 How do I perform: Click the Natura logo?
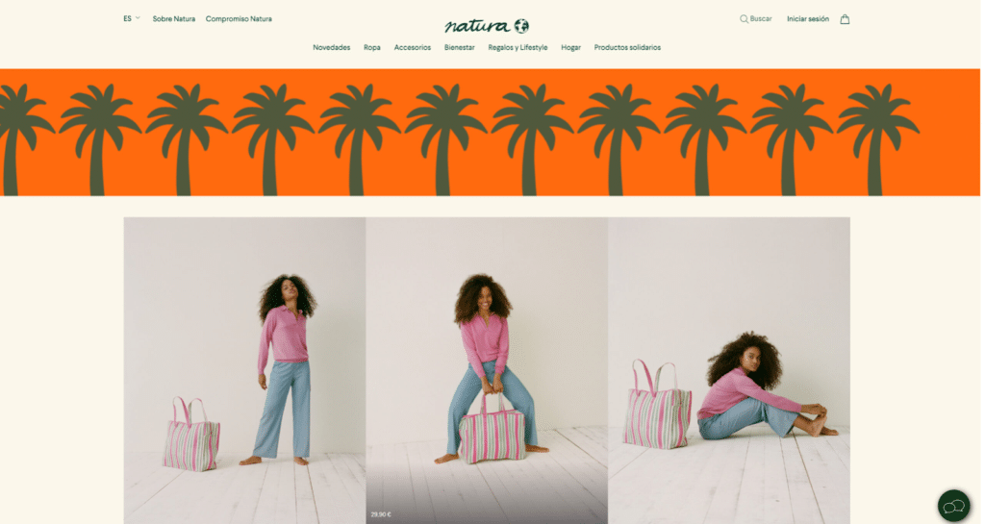(487, 26)
